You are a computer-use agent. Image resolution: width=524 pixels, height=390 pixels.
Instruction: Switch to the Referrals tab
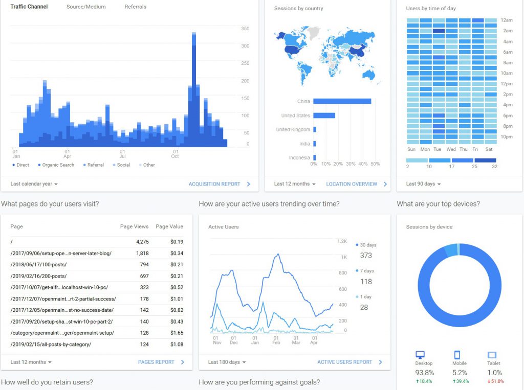(135, 7)
